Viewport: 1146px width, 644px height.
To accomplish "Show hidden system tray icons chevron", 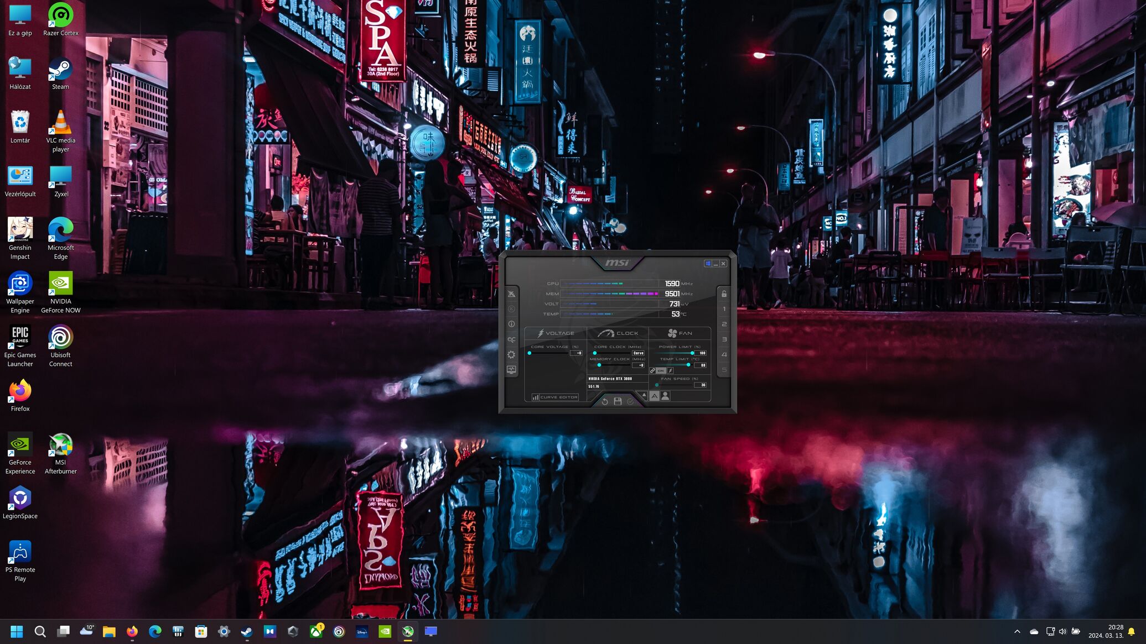I will (1017, 631).
